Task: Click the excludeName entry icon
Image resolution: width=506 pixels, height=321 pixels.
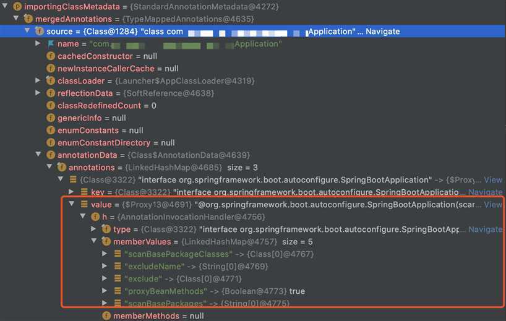Action: pos(118,266)
